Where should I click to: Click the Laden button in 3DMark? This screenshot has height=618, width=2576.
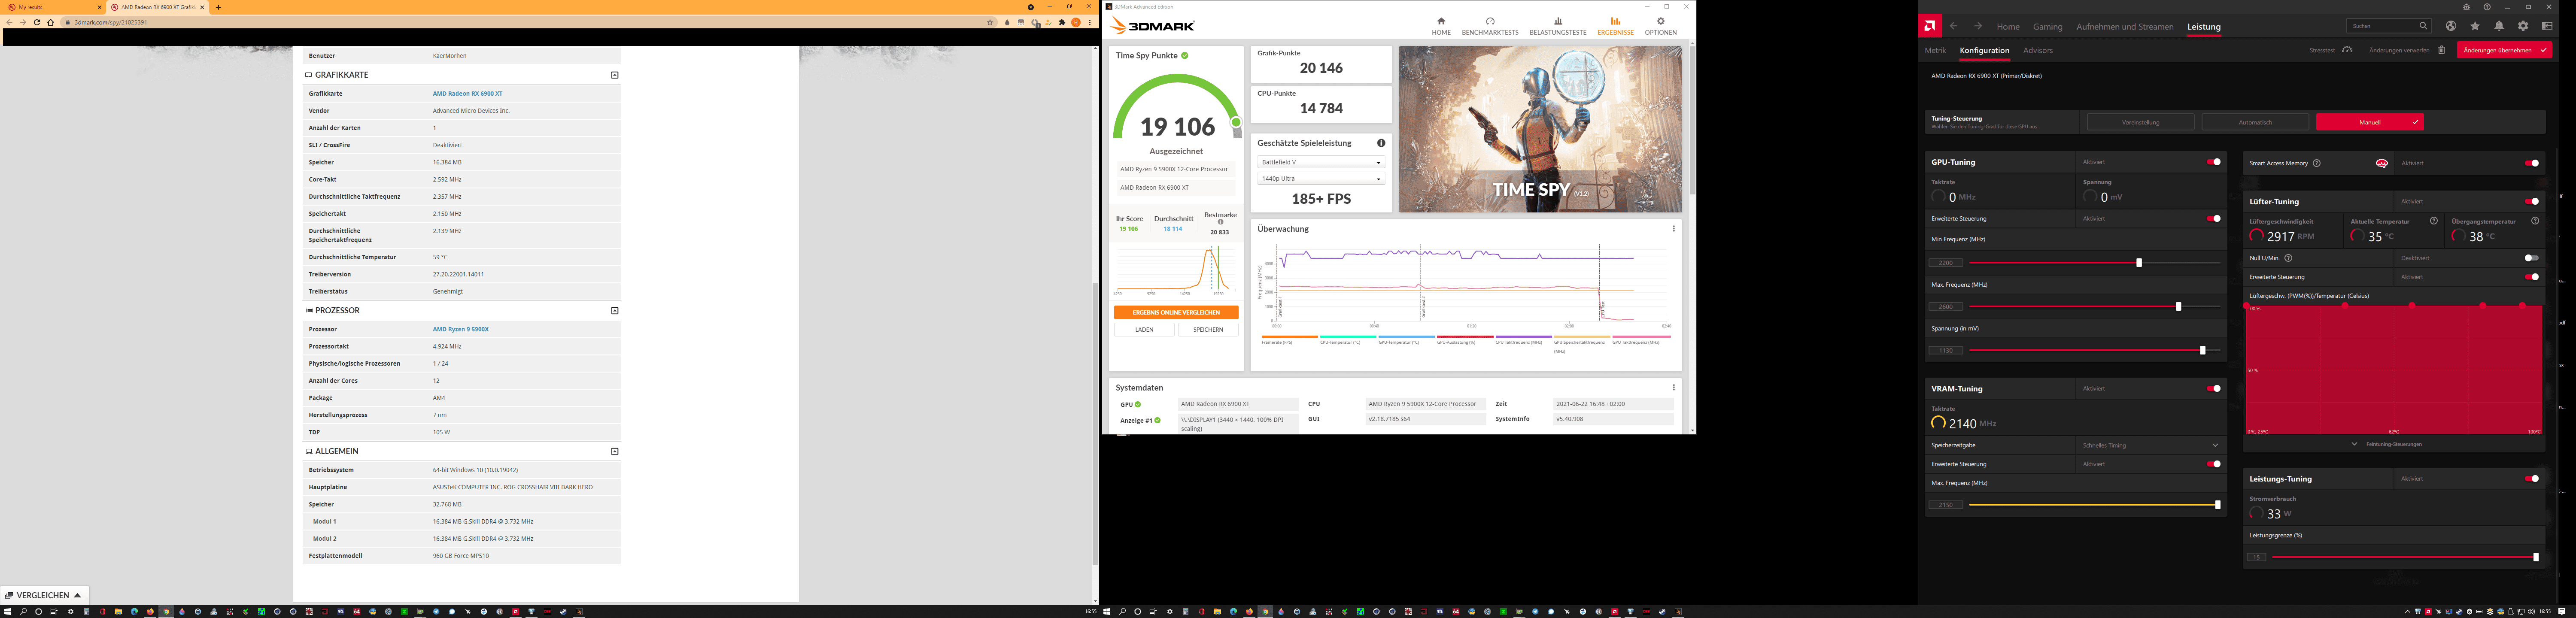click(1144, 329)
